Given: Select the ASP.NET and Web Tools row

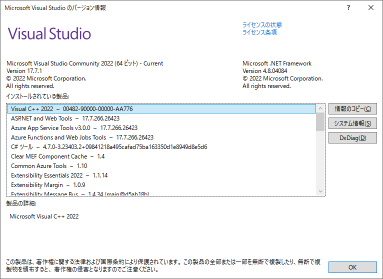Looking at the screenshot, I should click(x=161, y=118).
